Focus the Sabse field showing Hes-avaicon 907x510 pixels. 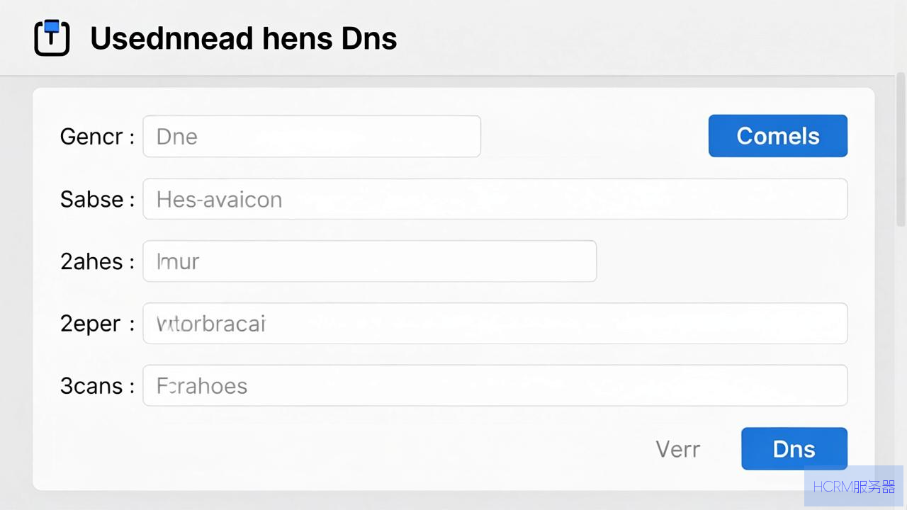(495, 199)
